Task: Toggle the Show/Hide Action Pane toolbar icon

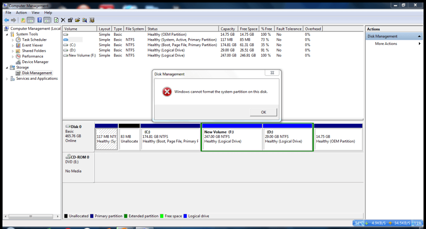Action: [47, 20]
